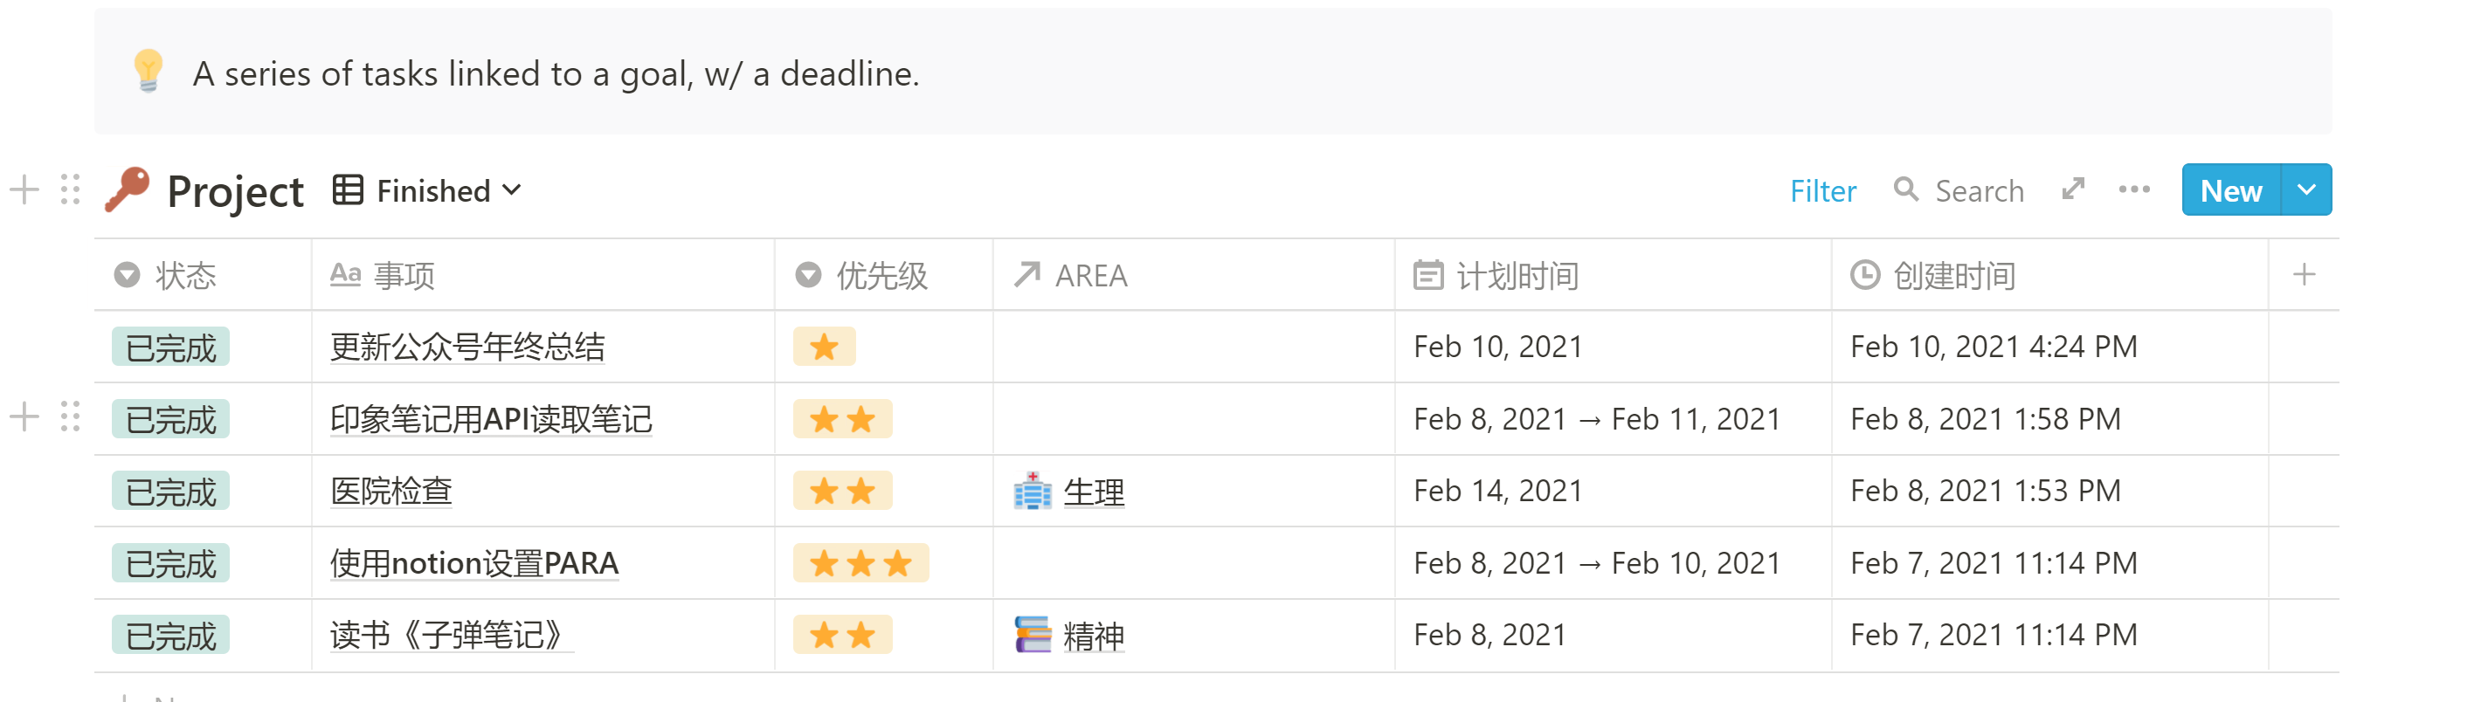Expand the New button dropdown arrow
This screenshot has width=2488, height=702.
tap(2306, 190)
